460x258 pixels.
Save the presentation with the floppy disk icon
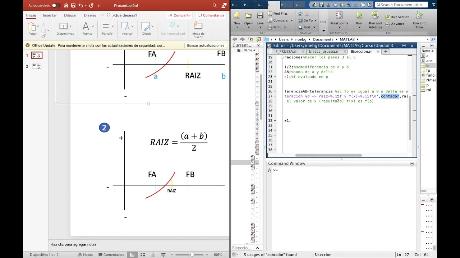[x=73, y=5]
